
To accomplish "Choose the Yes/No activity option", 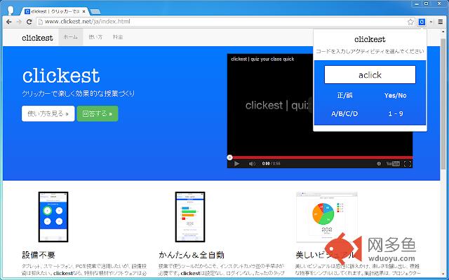I will pos(395,95).
